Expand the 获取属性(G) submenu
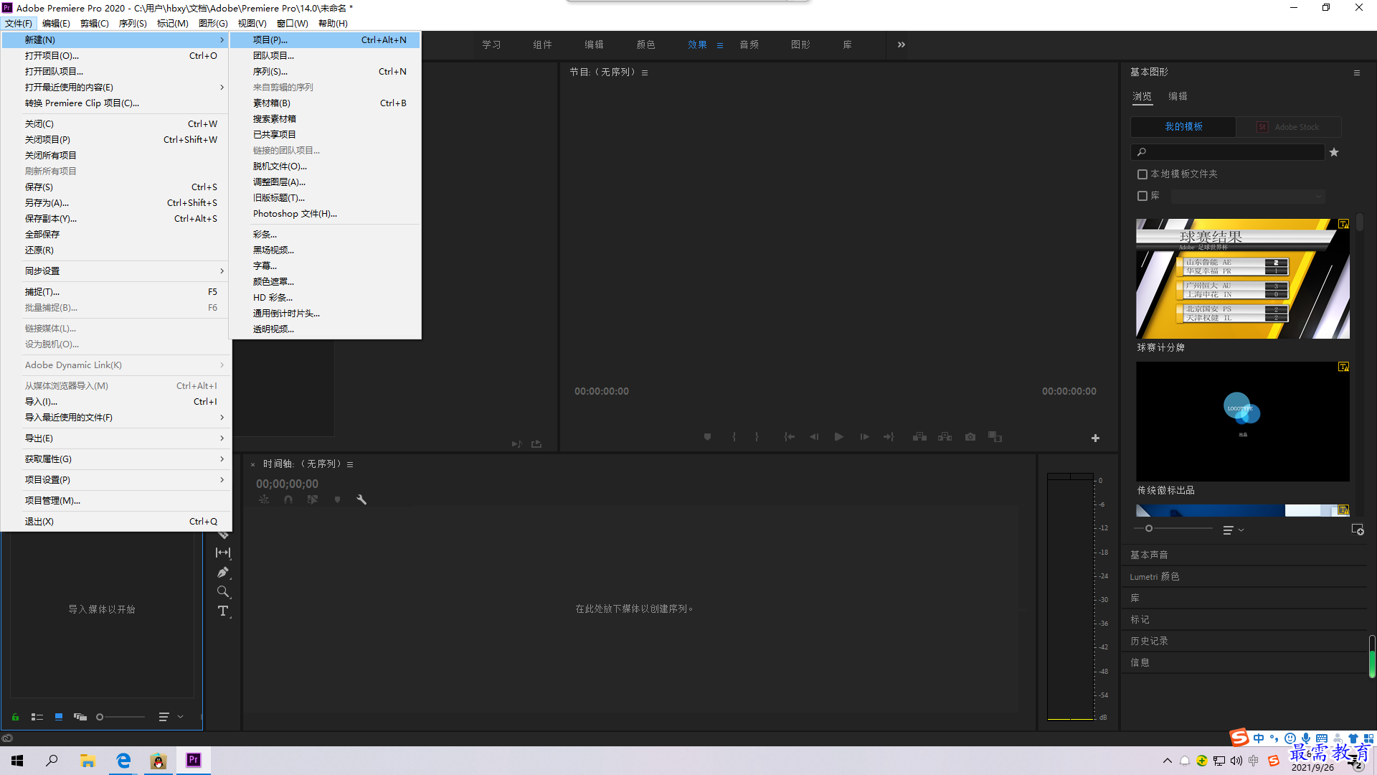 click(x=117, y=459)
